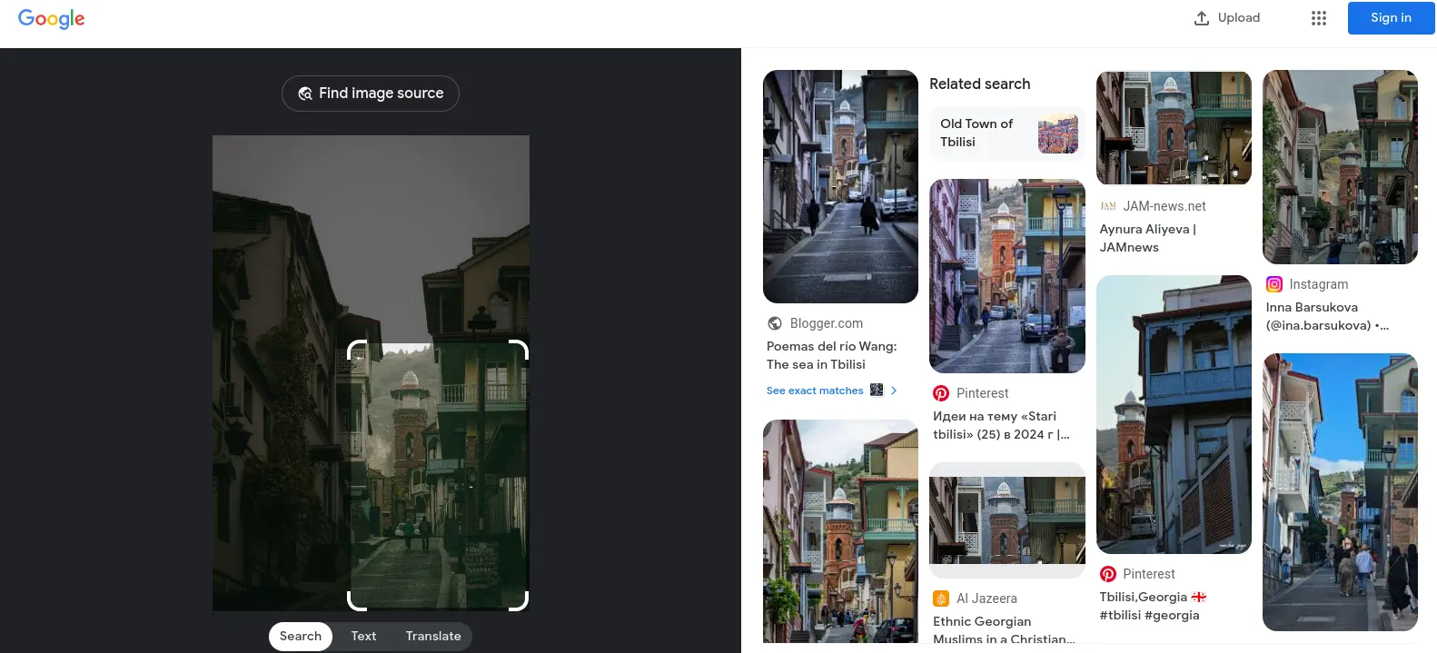This screenshot has width=1437, height=653.
Task: Switch to the Text mode tab
Action: [363, 636]
